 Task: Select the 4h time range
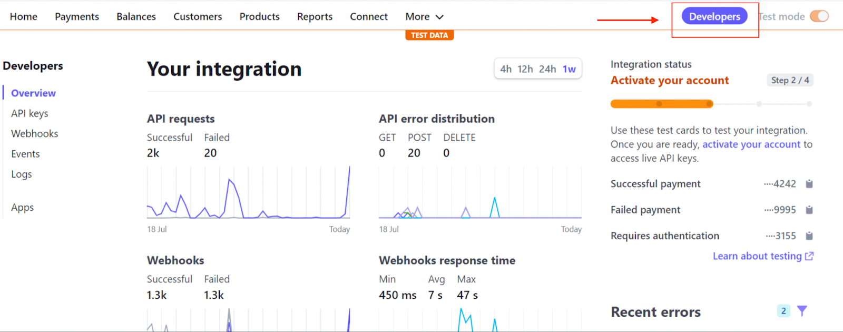(x=506, y=69)
